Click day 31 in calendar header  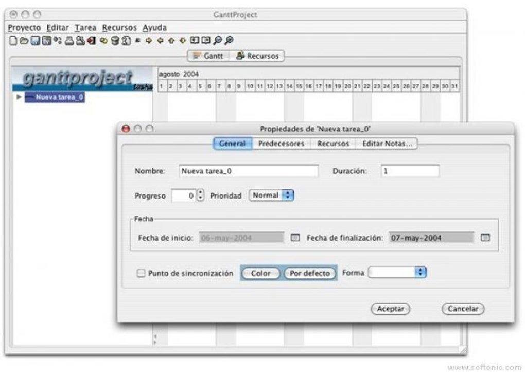coord(454,86)
